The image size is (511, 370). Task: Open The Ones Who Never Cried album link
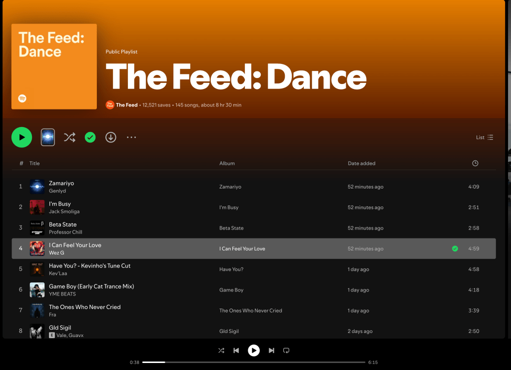(x=251, y=310)
